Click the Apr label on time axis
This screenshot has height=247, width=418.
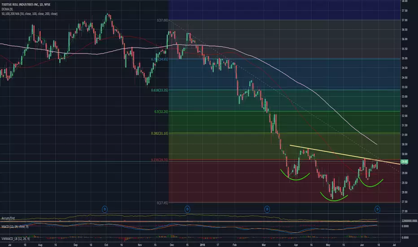click(x=296, y=245)
